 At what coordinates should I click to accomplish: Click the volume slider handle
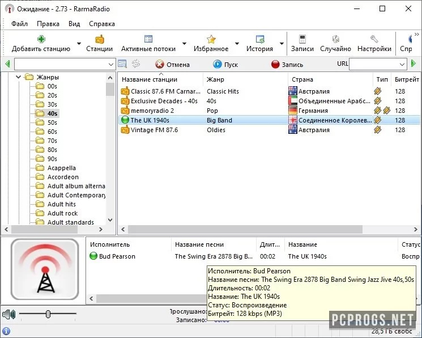point(48,314)
